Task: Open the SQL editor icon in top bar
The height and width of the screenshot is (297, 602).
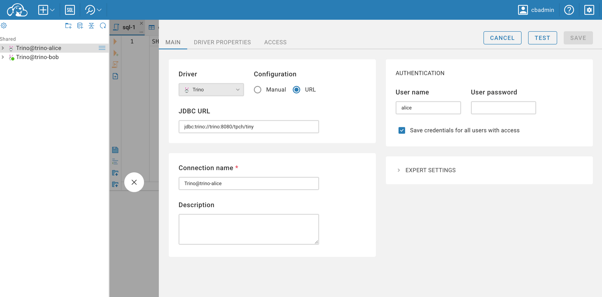Action: coord(70,10)
